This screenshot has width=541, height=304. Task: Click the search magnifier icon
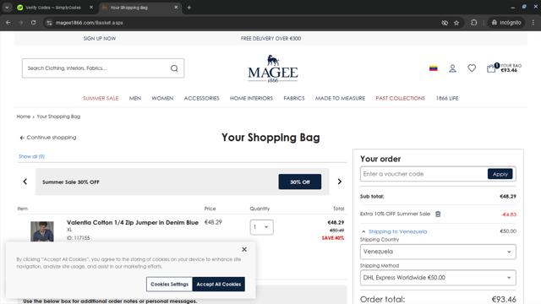click(x=174, y=68)
